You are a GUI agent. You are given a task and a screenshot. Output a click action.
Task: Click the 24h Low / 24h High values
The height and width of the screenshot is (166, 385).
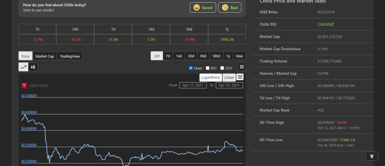[336, 86]
